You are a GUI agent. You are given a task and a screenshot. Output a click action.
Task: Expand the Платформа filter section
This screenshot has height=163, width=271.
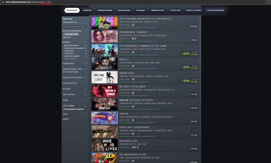pyautogui.click(x=75, y=95)
